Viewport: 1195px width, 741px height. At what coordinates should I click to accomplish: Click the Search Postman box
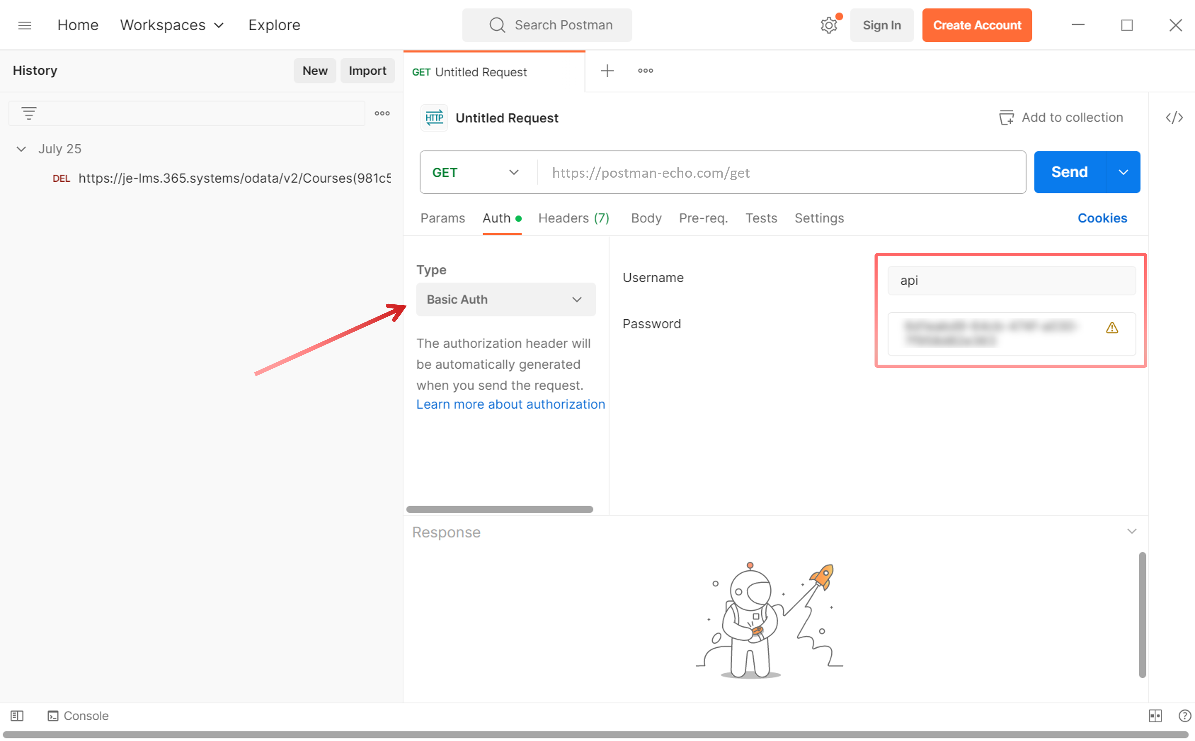(x=547, y=25)
